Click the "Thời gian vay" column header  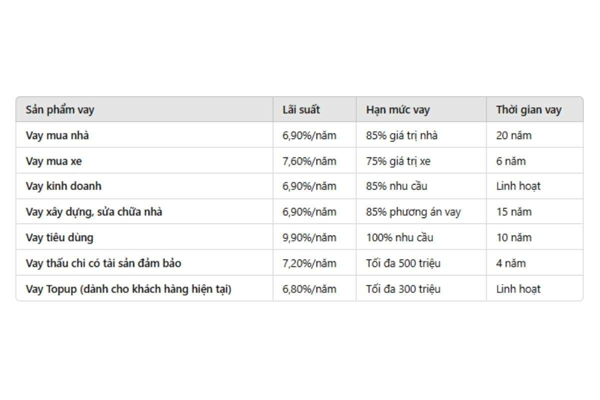pyautogui.click(x=528, y=110)
